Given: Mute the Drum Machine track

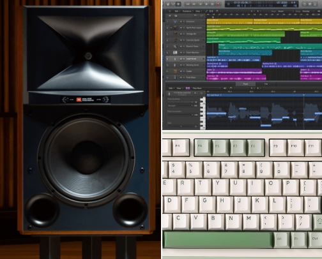Looking at the screenshot, I should click(181, 52).
